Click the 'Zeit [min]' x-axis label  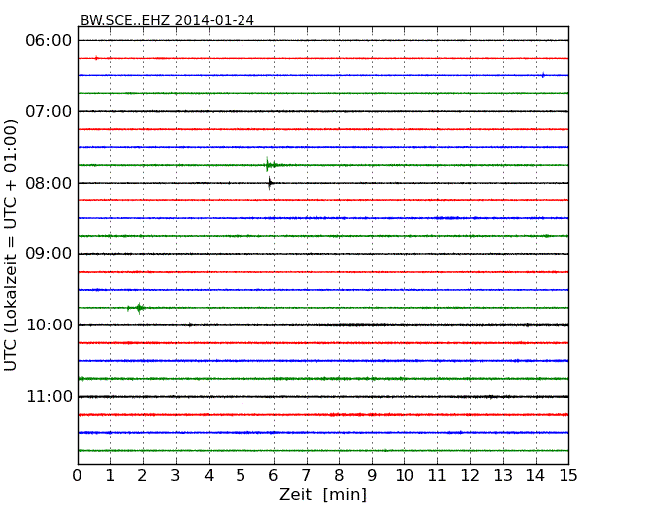323,494
